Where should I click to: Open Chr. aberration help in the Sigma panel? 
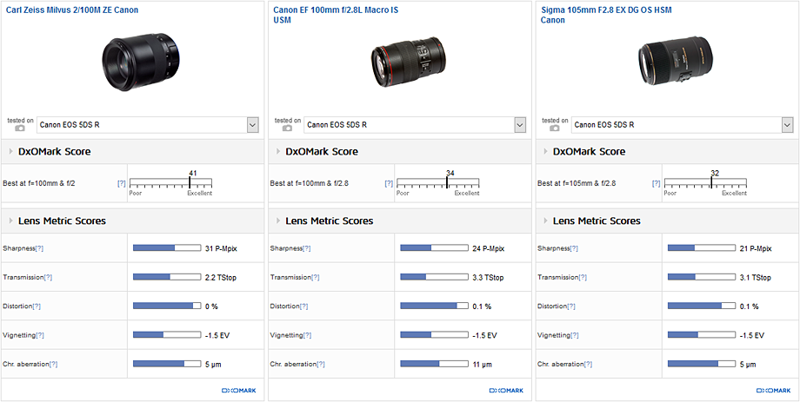(x=588, y=365)
